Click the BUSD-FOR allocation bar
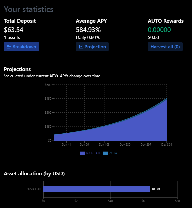Screen dimensions: 192x208 97,189
